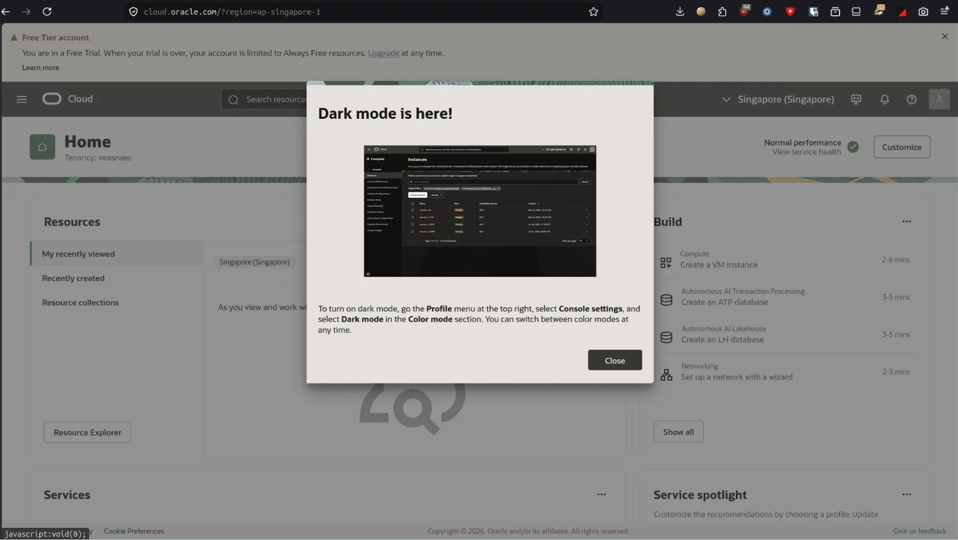Open the browser menu at far right
The height and width of the screenshot is (540, 958).
(945, 11)
